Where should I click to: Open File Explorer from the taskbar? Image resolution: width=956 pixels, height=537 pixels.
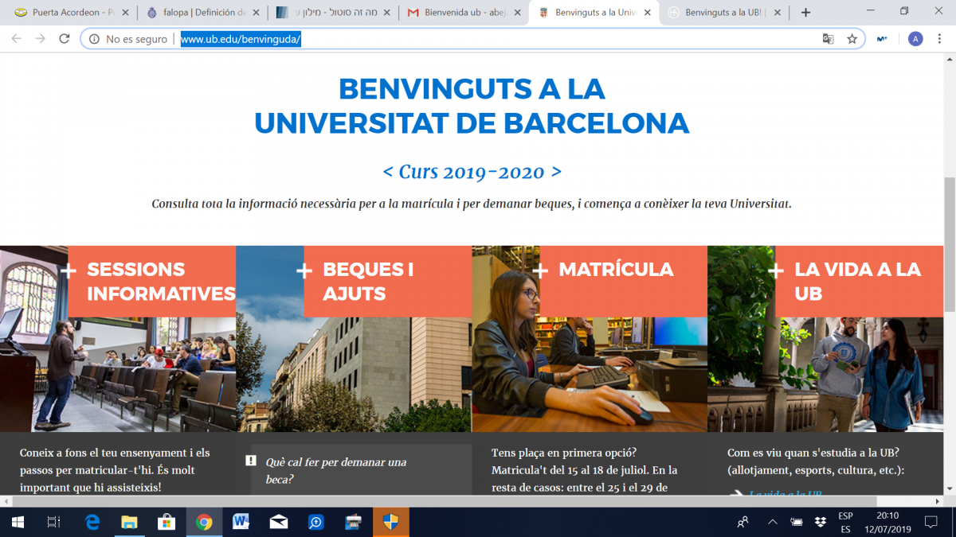[129, 522]
